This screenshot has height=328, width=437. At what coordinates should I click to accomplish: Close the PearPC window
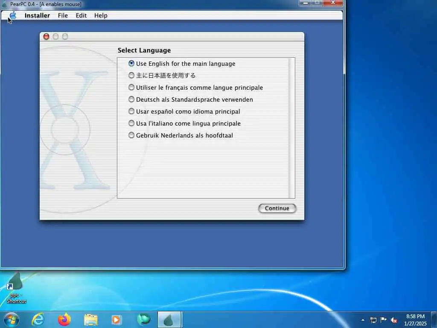click(x=333, y=3)
